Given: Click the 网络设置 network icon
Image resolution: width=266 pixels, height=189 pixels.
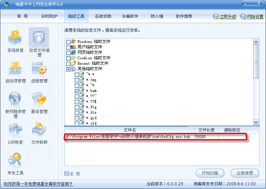Looking at the screenshot, I should pos(243,16).
